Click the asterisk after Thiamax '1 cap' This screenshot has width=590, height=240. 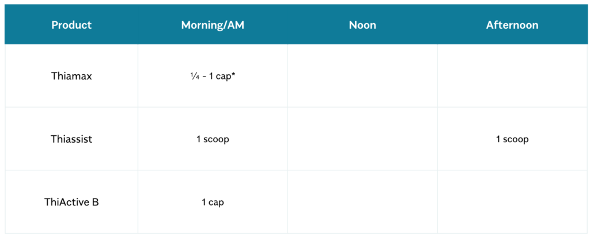pyautogui.click(x=233, y=75)
